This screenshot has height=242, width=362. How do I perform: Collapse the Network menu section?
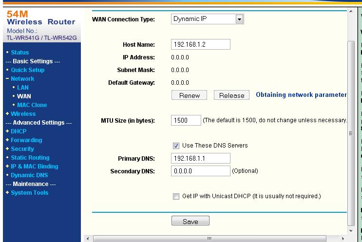pyautogui.click(x=22, y=79)
